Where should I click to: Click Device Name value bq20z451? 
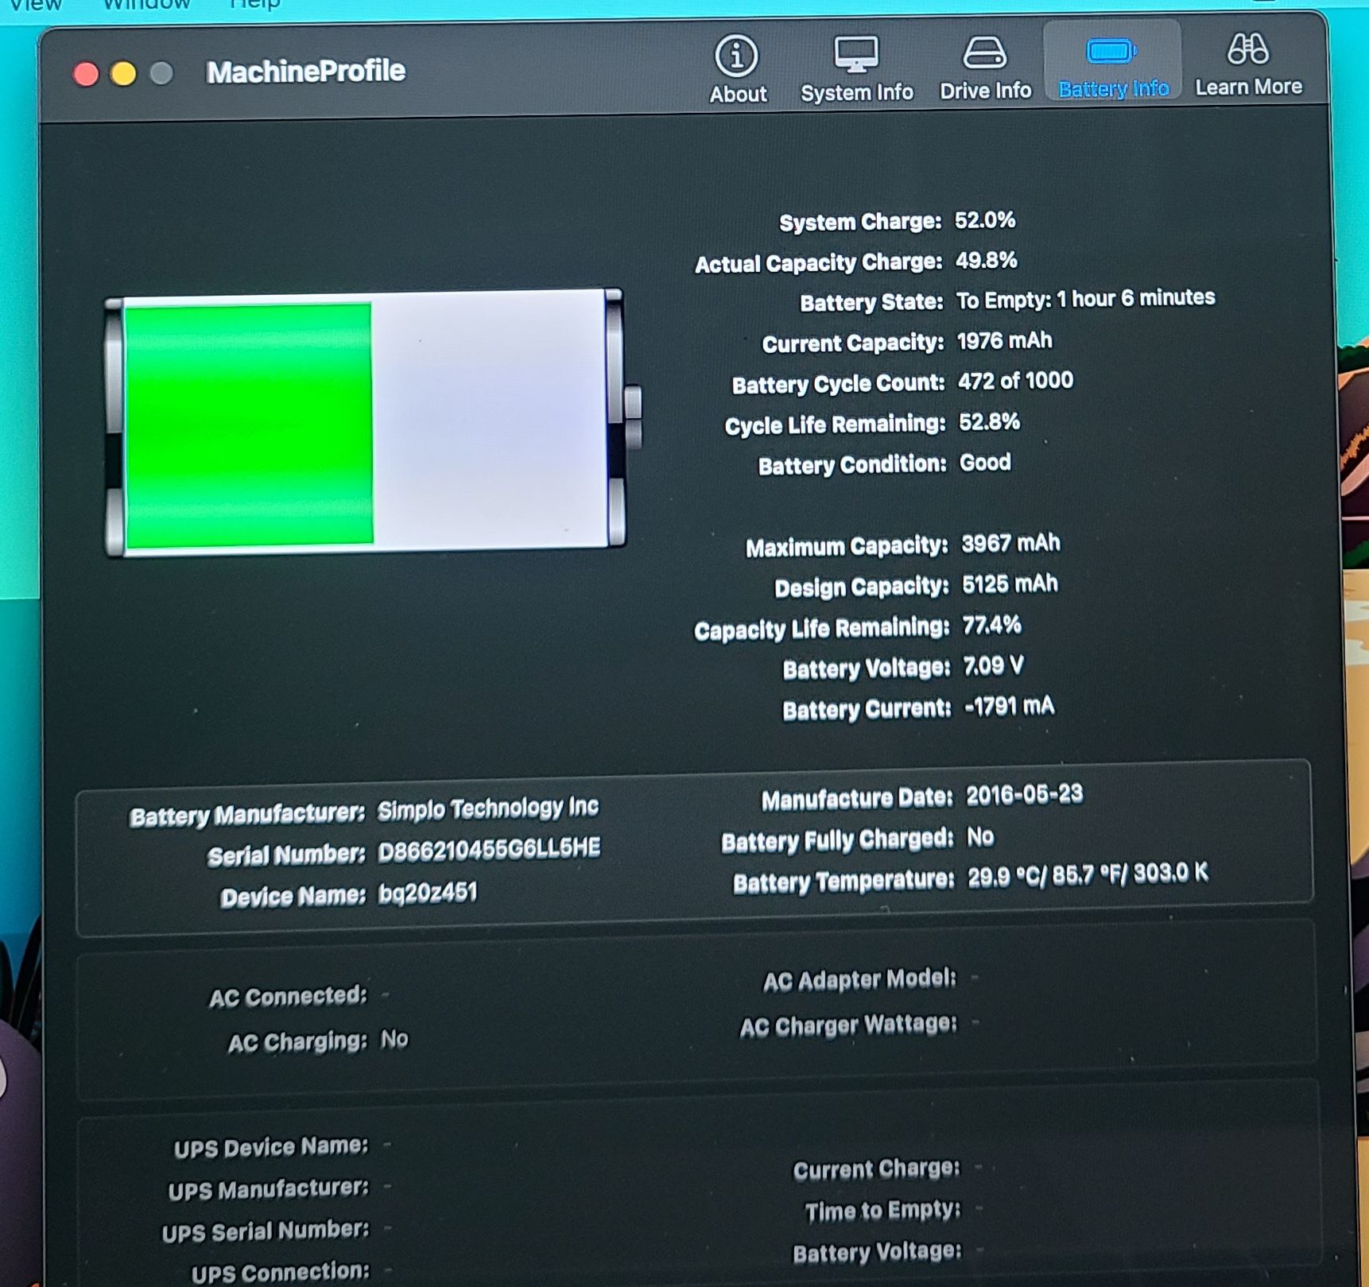click(x=428, y=893)
